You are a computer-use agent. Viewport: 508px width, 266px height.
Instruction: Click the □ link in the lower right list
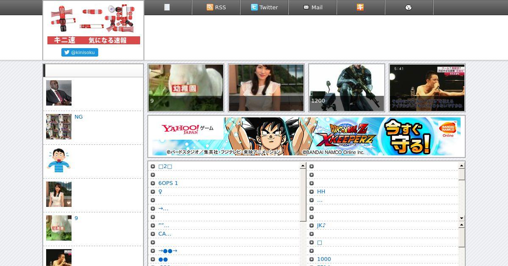click(320, 242)
